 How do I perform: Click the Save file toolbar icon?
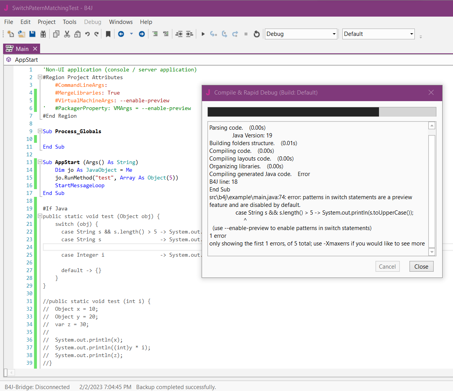click(x=32, y=34)
